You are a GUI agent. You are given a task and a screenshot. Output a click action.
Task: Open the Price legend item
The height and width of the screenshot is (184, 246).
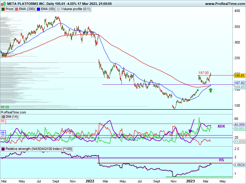[7, 9]
